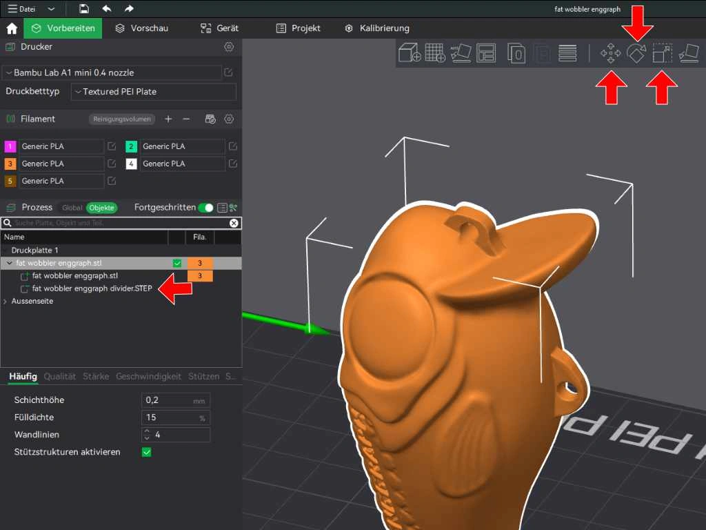Open the Textured PEI Plate bed type dropdown

(153, 92)
